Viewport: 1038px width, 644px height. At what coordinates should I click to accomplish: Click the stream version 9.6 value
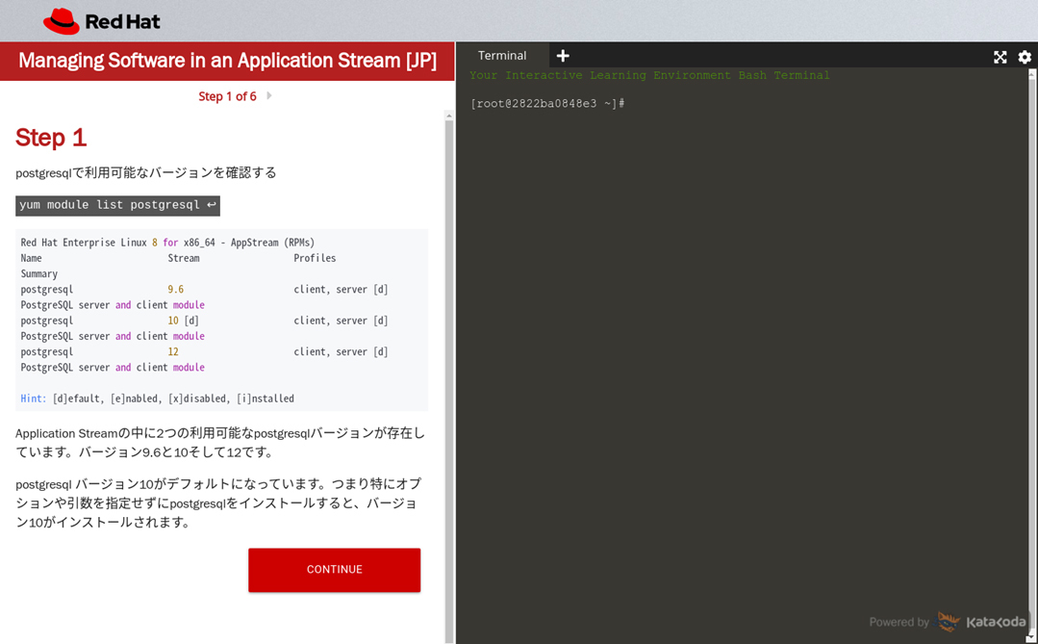pos(175,290)
